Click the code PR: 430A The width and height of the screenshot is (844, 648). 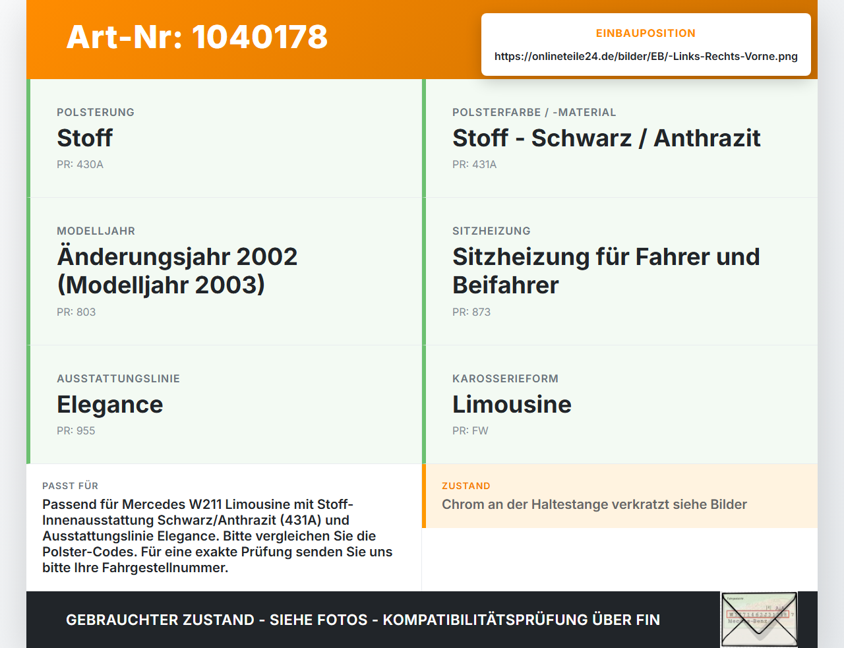pos(80,164)
